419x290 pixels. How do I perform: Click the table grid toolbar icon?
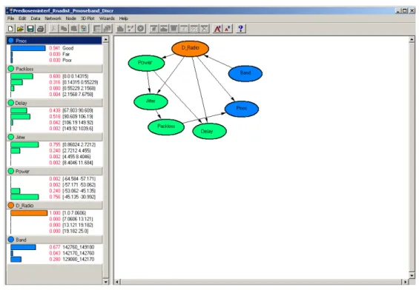pos(97,29)
